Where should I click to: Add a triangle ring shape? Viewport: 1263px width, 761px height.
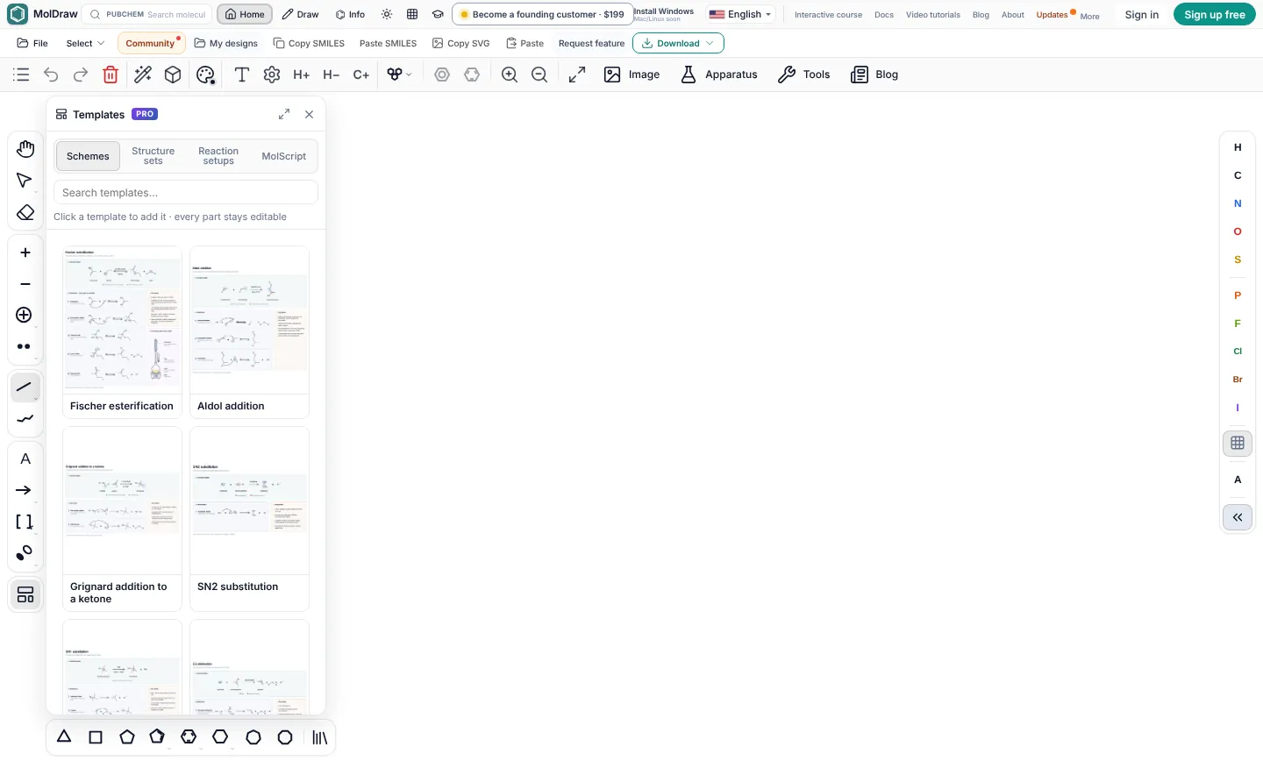pyautogui.click(x=64, y=737)
